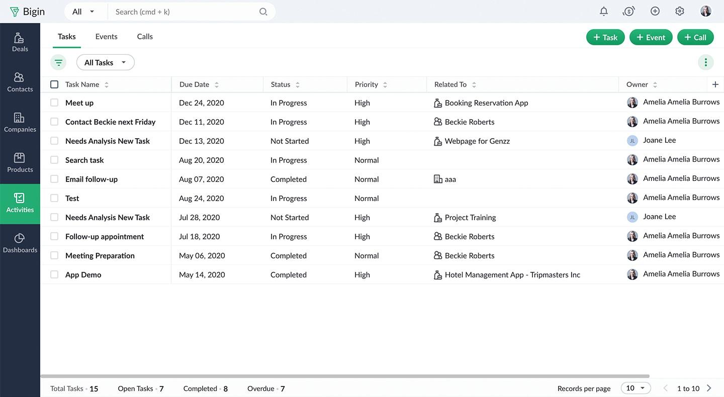
Task: Select the Test task checkbox
Action: 54,198
